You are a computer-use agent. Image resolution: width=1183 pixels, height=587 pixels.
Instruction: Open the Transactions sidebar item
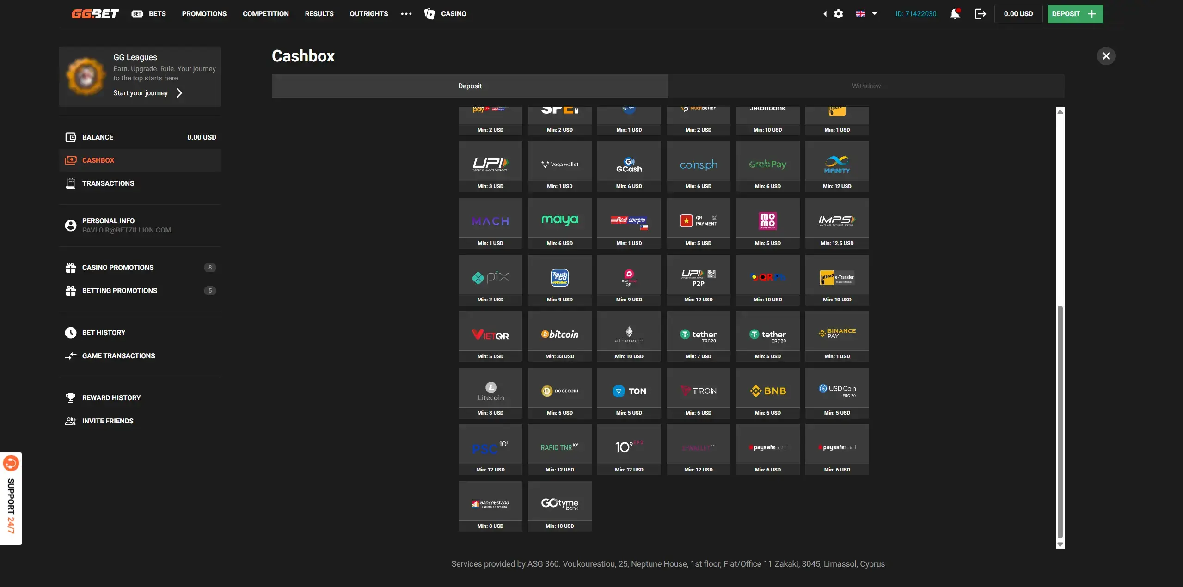108,183
